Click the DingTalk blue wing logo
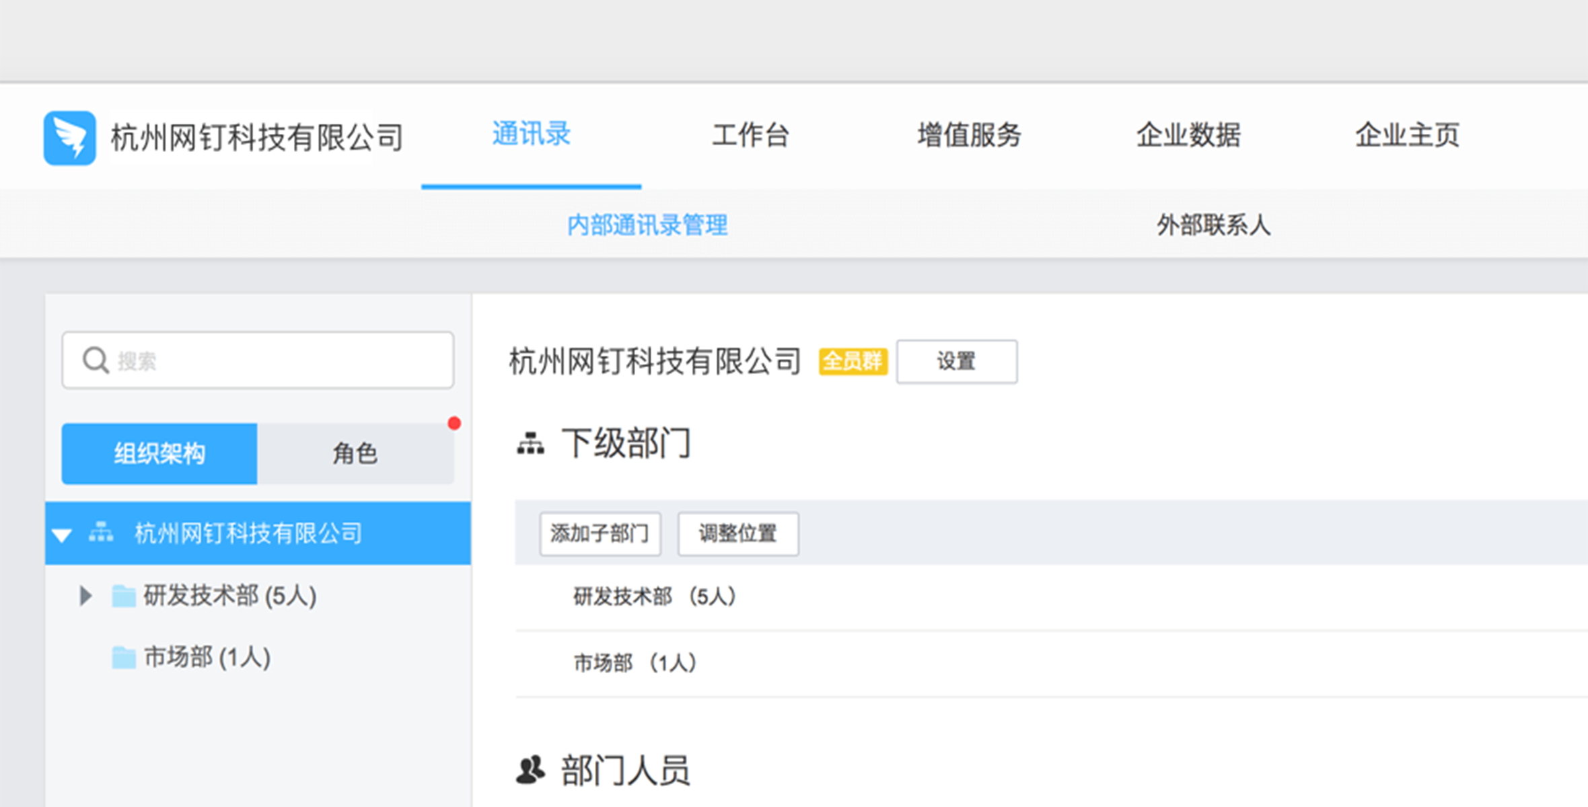1588x807 pixels. click(x=69, y=137)
